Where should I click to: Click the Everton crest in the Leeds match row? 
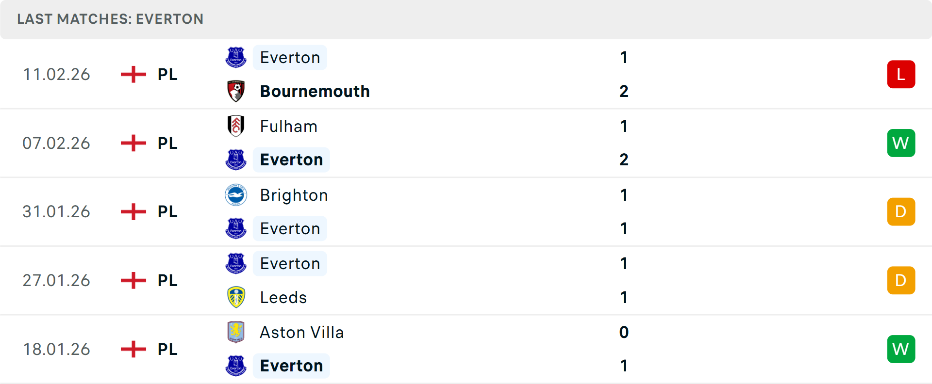pos(236,263)
